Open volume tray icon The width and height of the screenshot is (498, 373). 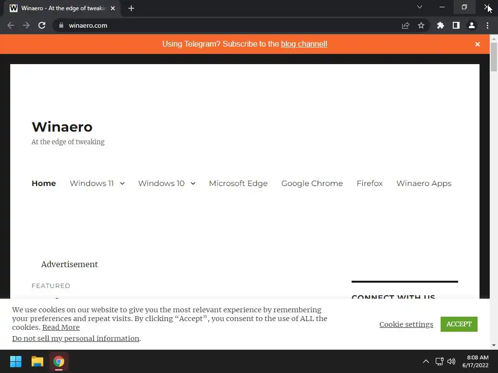pyautogui.click(x=451, y=361)
